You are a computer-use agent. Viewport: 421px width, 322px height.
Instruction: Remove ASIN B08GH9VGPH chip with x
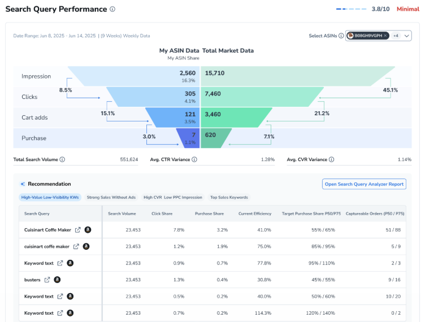click(385, 36)
